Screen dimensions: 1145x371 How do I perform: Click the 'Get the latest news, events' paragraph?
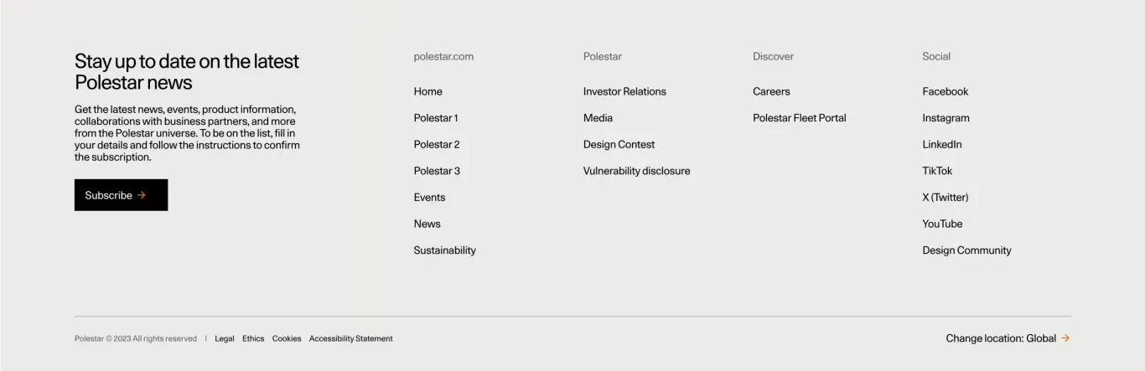pos(187,133)
